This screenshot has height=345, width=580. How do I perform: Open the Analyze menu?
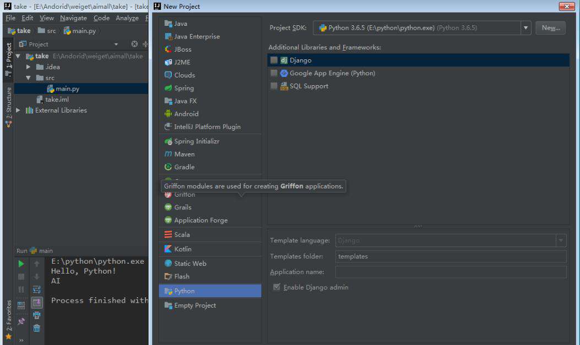click(127, 18)
